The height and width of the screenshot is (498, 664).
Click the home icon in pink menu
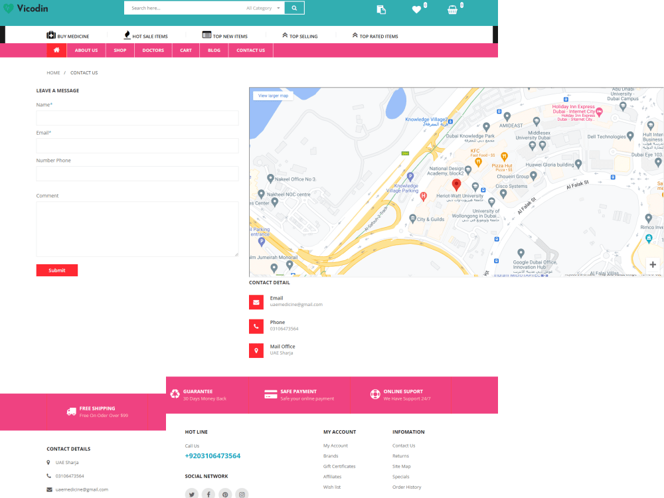[x=56, y=50]
